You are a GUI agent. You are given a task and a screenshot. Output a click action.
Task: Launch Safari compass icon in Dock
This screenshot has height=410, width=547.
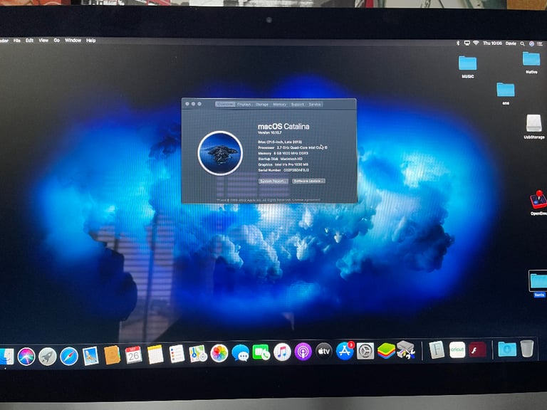point(68,356)
